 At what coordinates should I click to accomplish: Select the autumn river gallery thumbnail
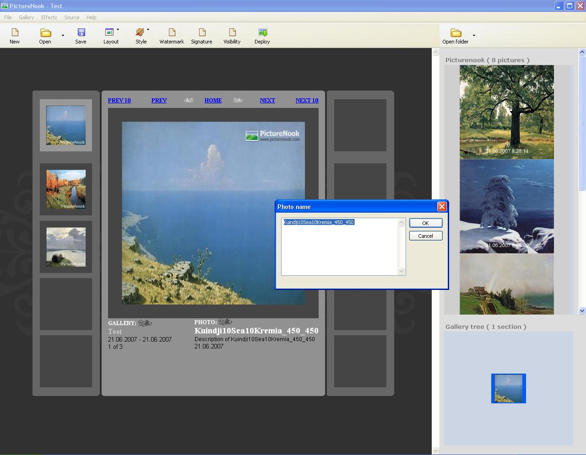66,189
